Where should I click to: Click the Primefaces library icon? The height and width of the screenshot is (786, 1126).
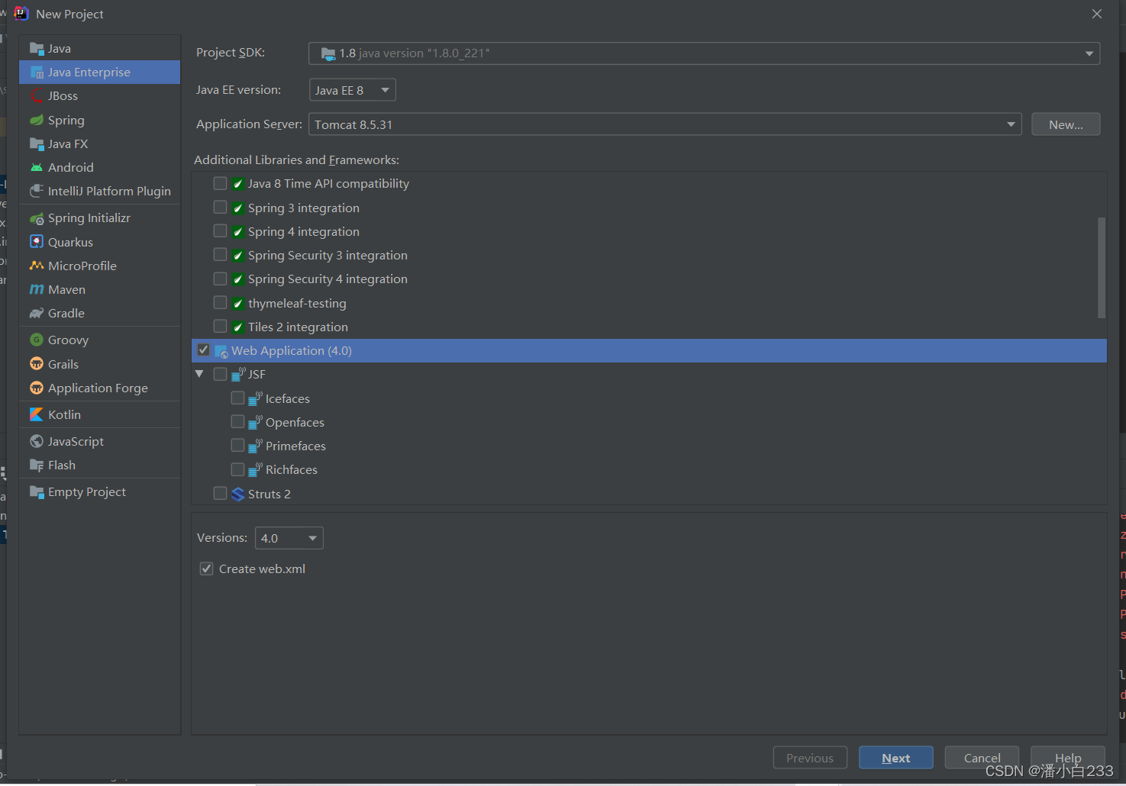tap(256, 446)
